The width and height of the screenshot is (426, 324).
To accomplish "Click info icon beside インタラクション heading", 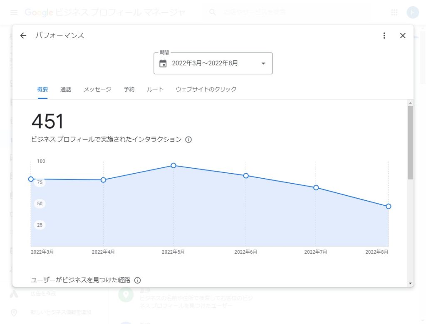I will (x=188, y=140).
